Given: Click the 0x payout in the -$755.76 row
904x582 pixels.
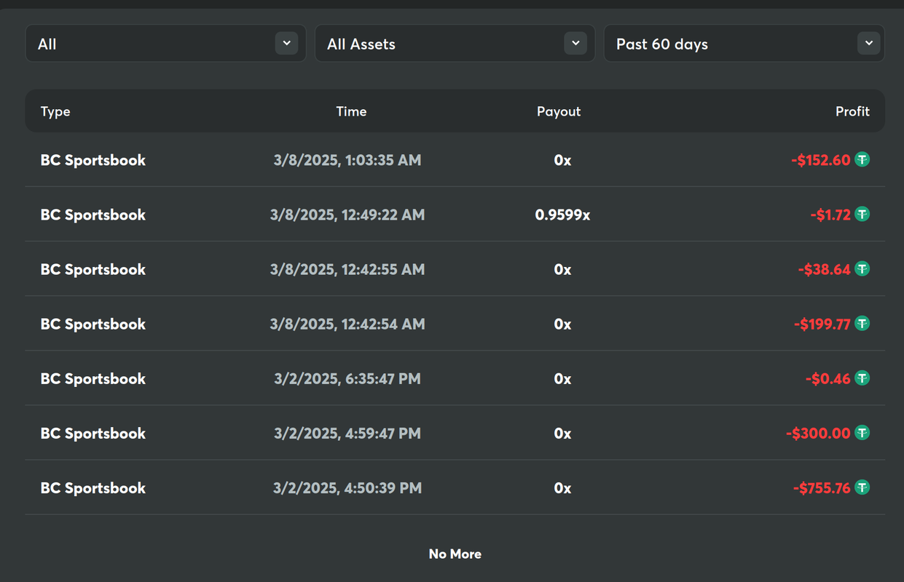Looking at the screenshot, I should click(562, 487).
